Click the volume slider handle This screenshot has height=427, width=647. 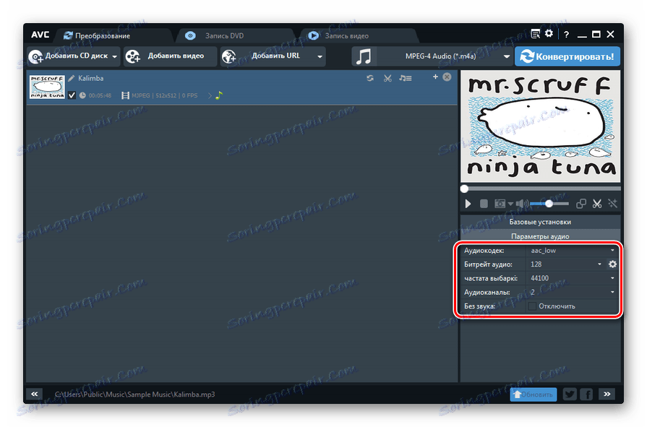[x=549, y=204]
